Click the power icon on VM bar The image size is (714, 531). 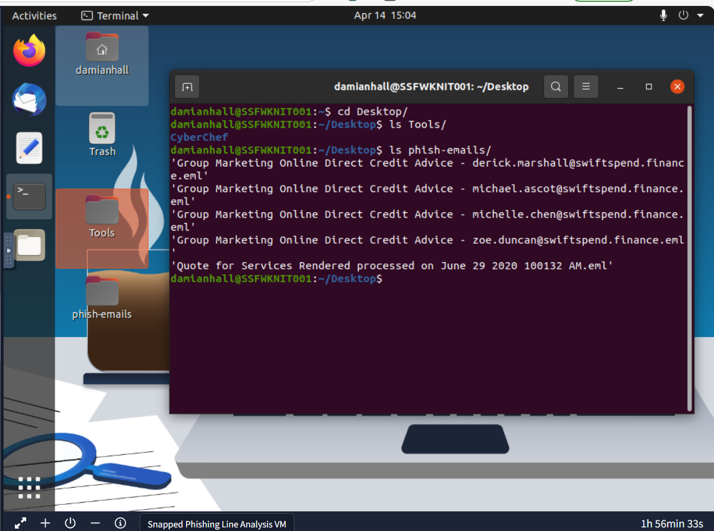pos(70,523)
